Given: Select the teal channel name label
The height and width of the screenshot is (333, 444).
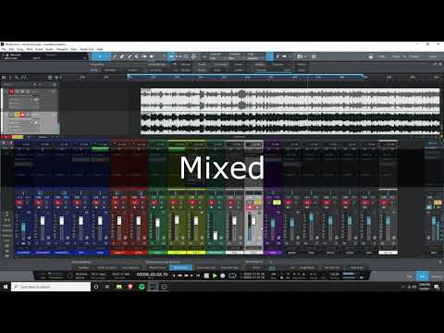Looking at the screenshot, I should pos(216,253).
